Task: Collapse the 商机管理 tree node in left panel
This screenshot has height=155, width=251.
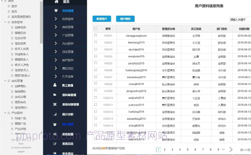Action: click(x=5, y=81)
